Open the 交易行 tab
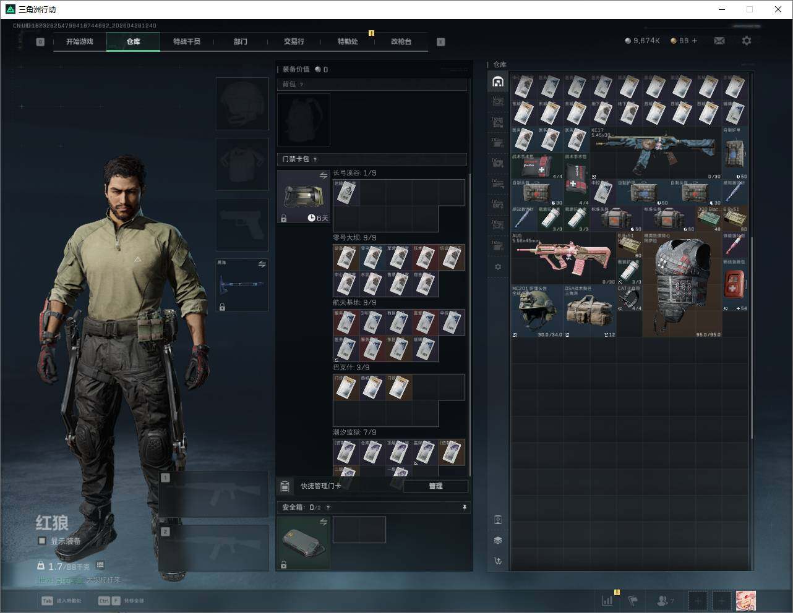 [294, 41]
